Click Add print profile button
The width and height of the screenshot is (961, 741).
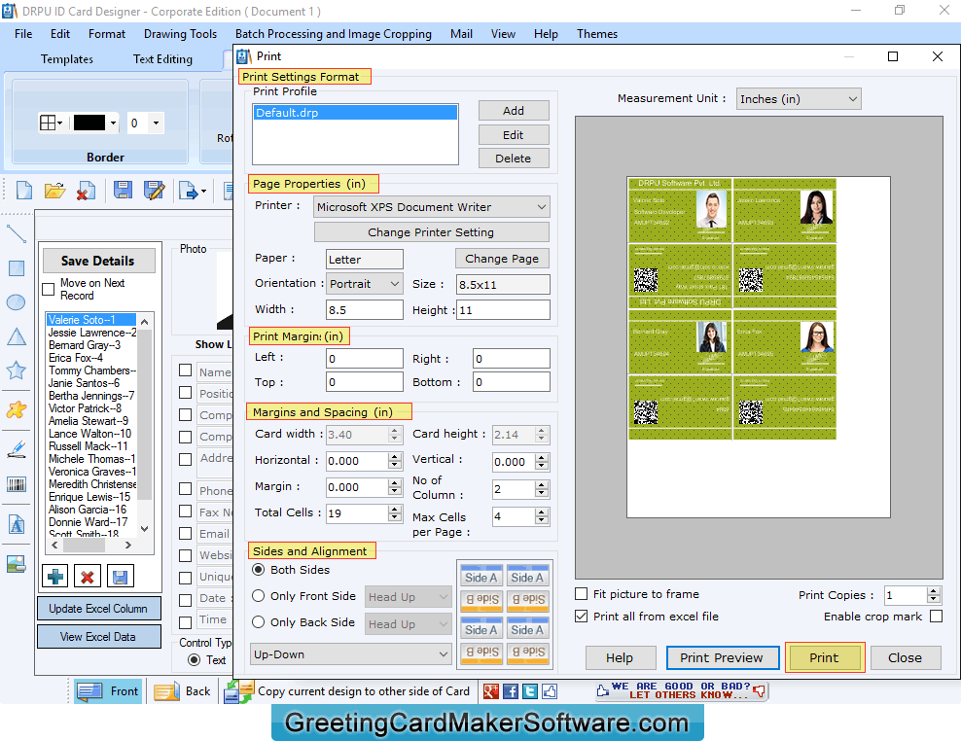point(513,110)
